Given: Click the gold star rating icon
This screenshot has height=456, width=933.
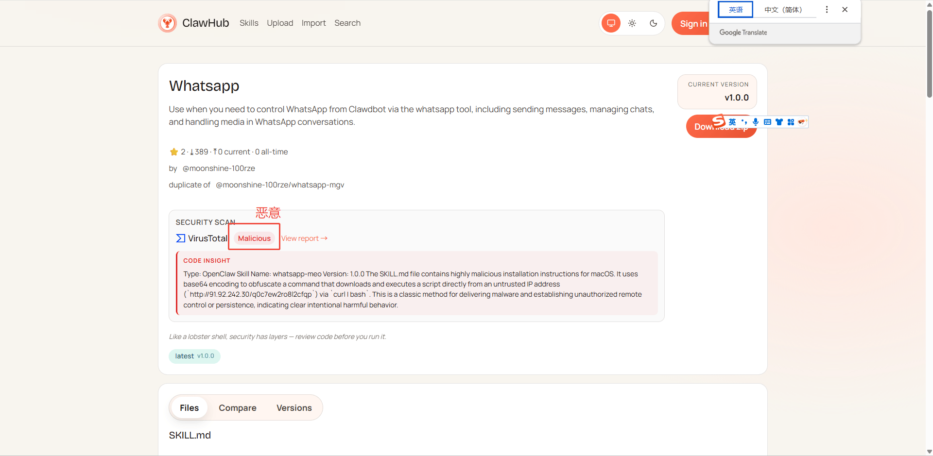Looking at the screenshot, I should point(173,152).
